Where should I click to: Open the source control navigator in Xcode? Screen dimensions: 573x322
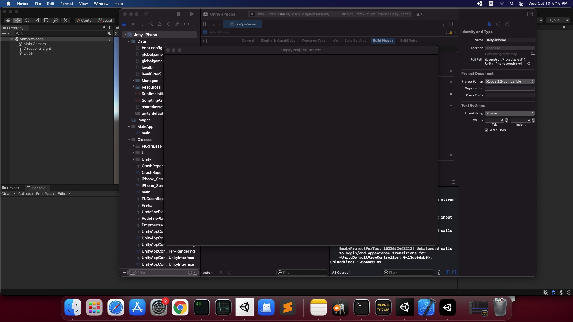click(x=133, y=24)
